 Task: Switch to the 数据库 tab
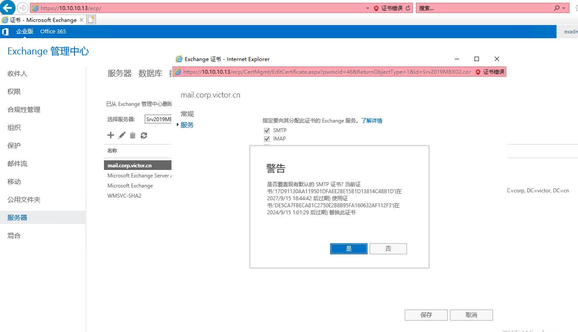click(x=151, y=73)
